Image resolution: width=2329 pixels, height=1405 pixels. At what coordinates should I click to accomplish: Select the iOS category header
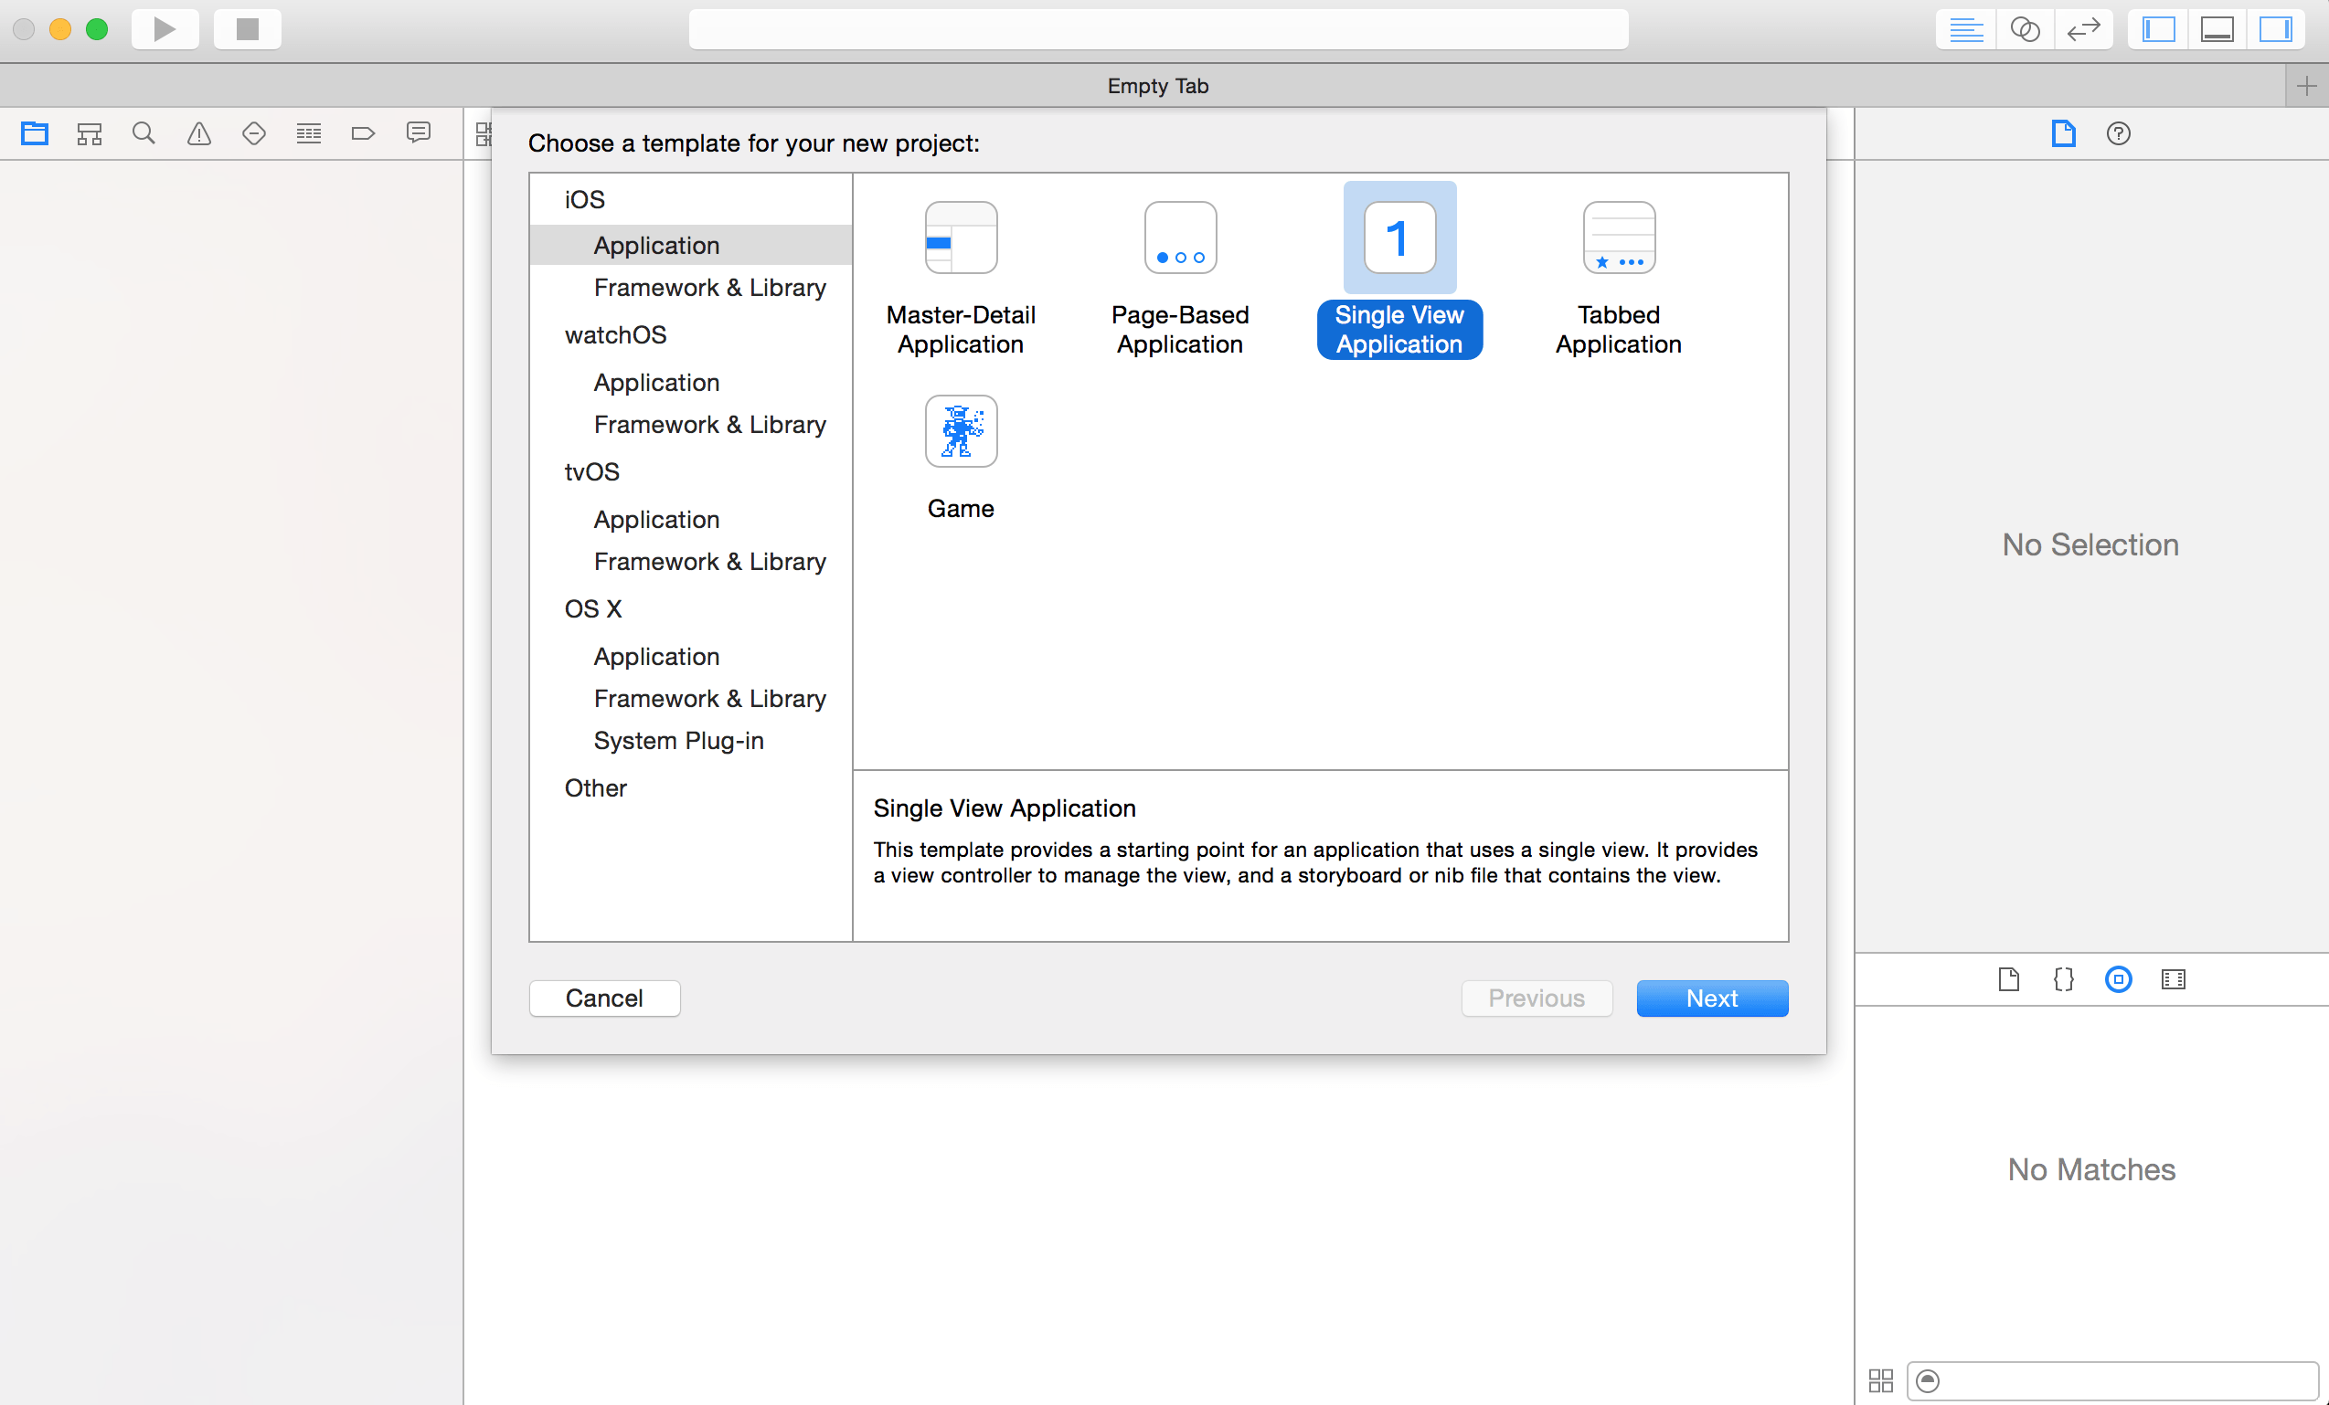tap(584, 200)
